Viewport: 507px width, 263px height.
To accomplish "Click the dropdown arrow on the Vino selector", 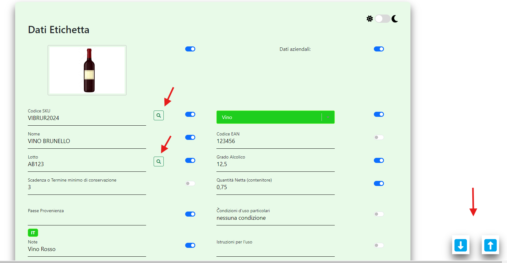I will pos(328,117).
